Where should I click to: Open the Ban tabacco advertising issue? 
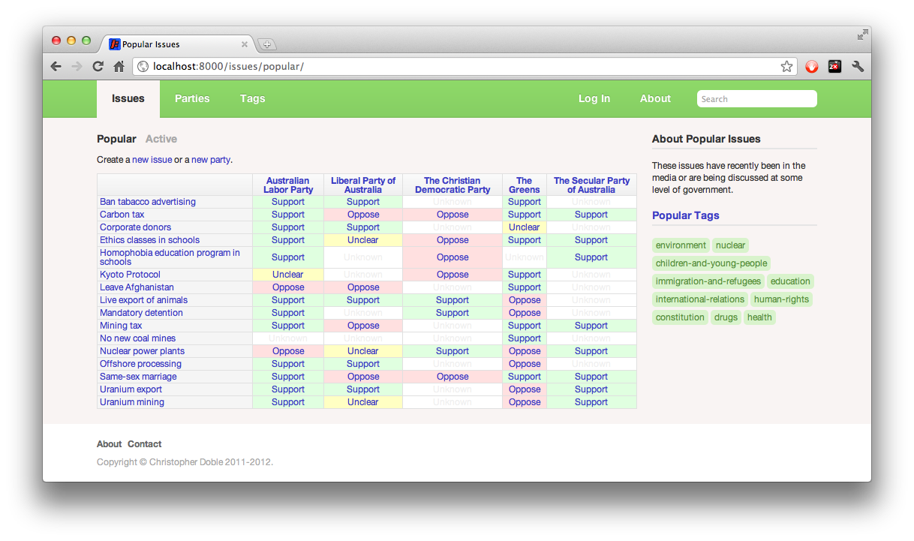pyautogui.click(x=148, y=202)
